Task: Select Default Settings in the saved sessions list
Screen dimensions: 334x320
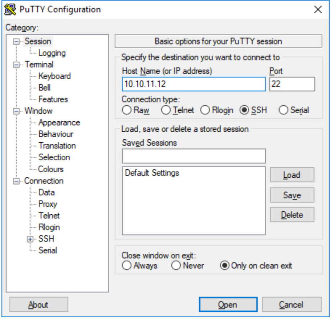Action: pos(152,173)
